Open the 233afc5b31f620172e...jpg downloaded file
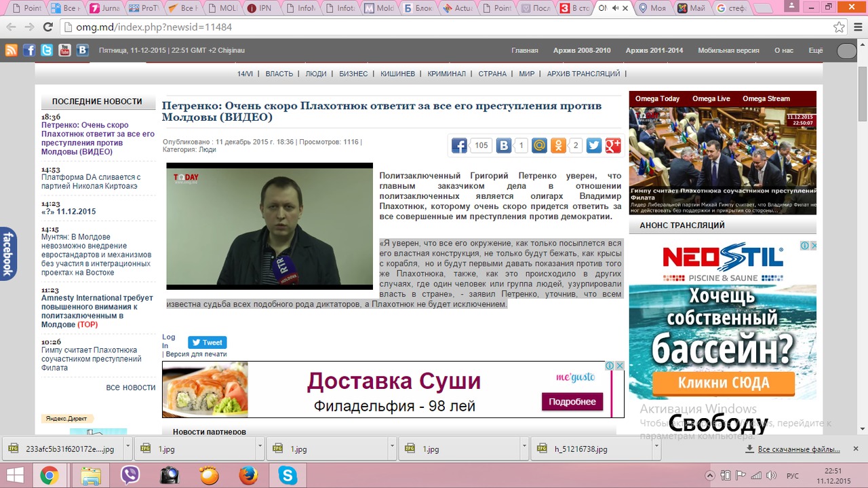 pyautogui.click(x=62, y=449)
